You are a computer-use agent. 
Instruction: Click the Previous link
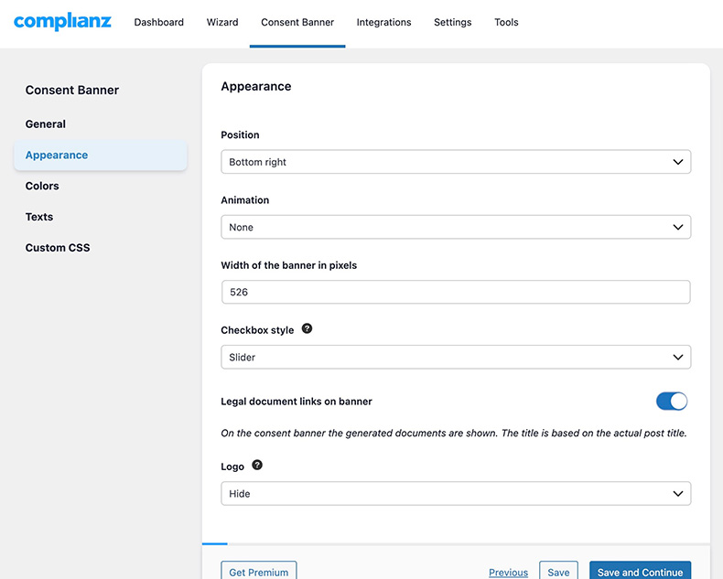tap(508, 572)
